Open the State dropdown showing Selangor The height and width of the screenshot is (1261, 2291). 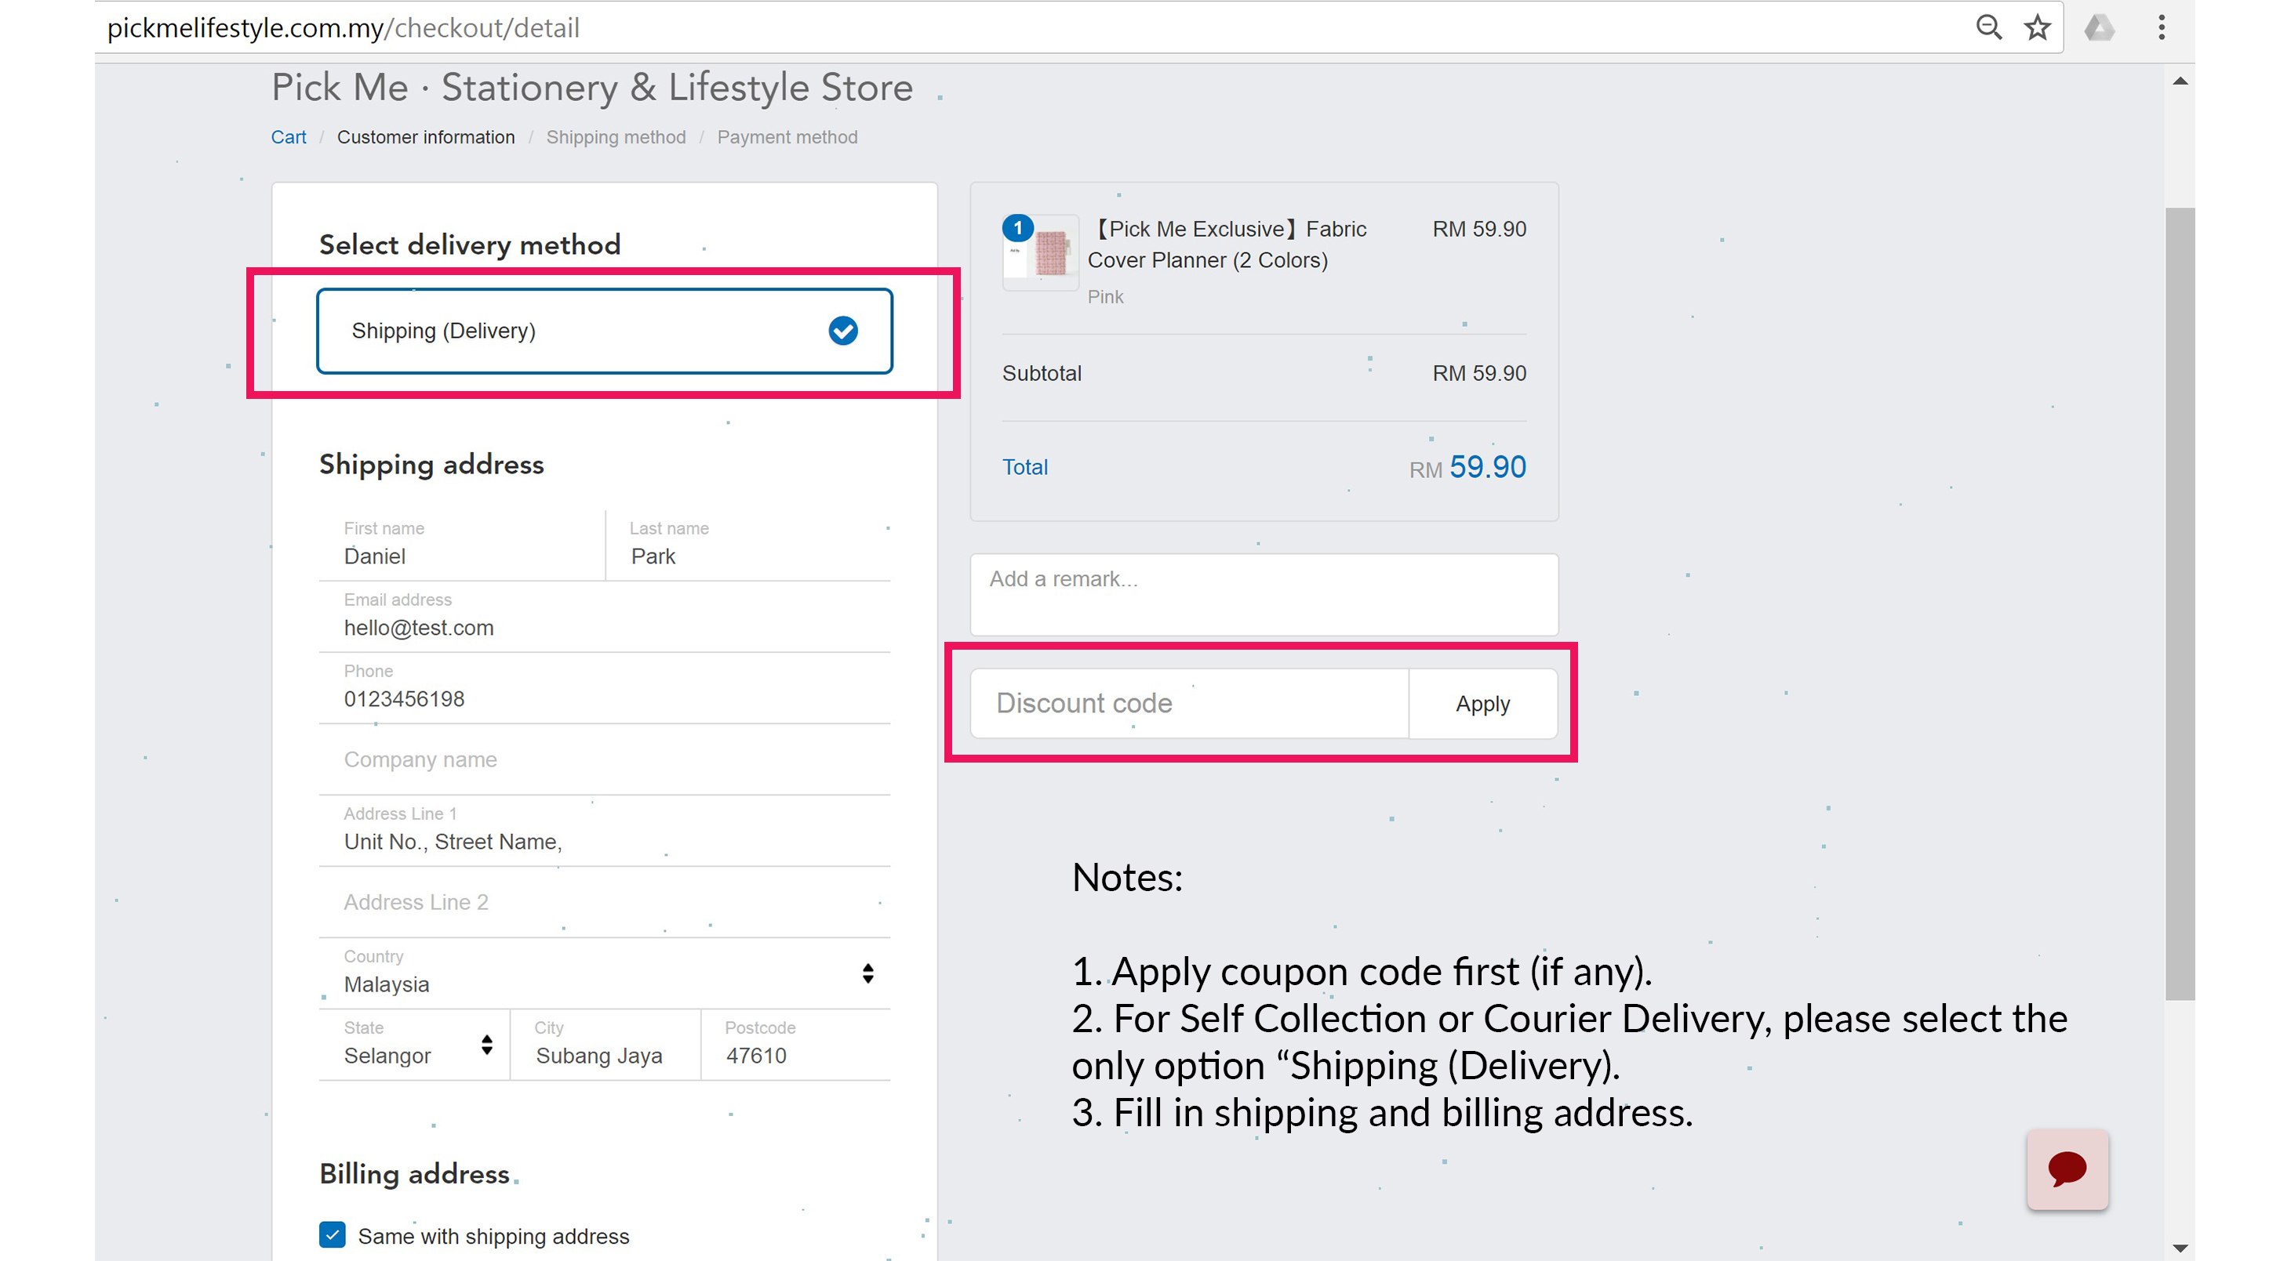click(x=413, y=1044)
